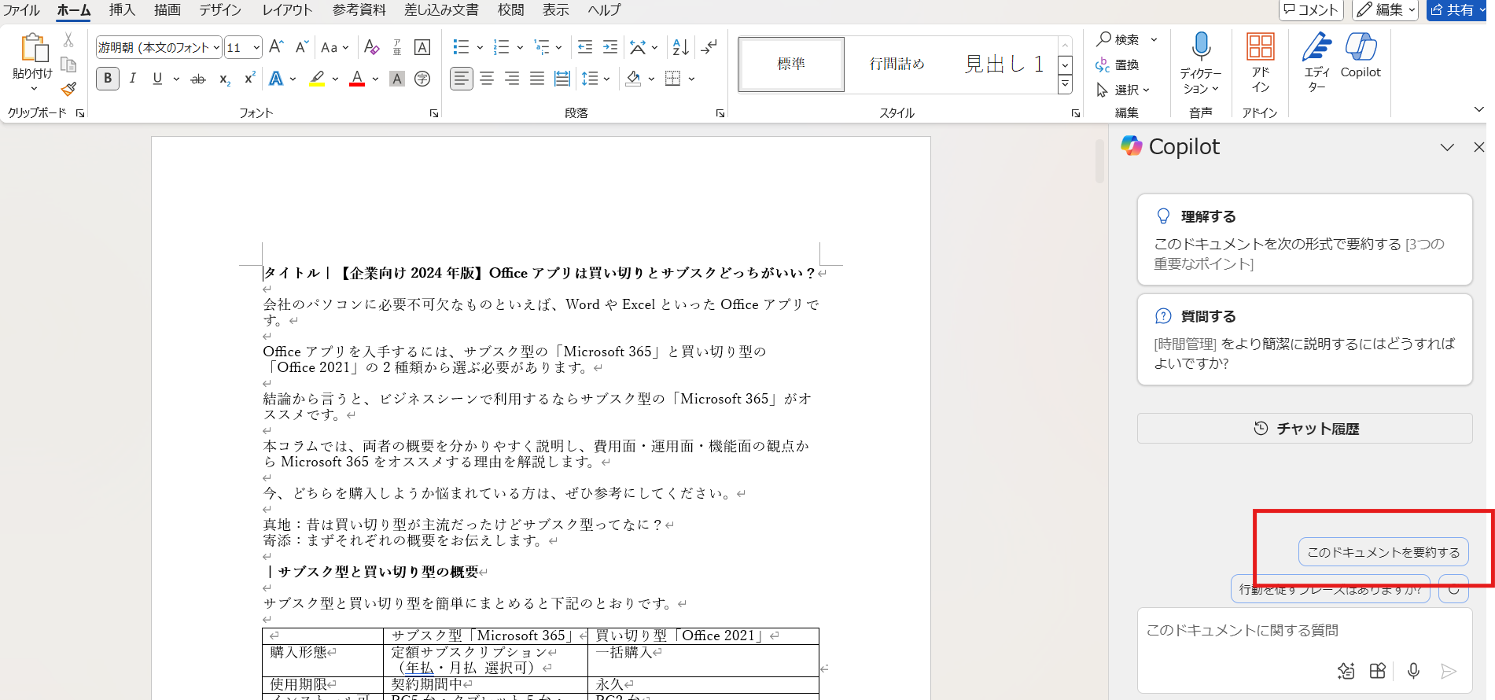Click the plugins grid icon in Copilot box
Viewport: 1495px width, 700px height.
click(1377, 671)
